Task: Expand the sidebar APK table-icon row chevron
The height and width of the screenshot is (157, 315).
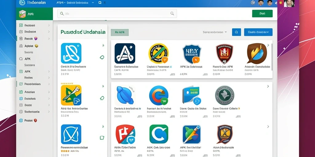Action: coord(49,71)
